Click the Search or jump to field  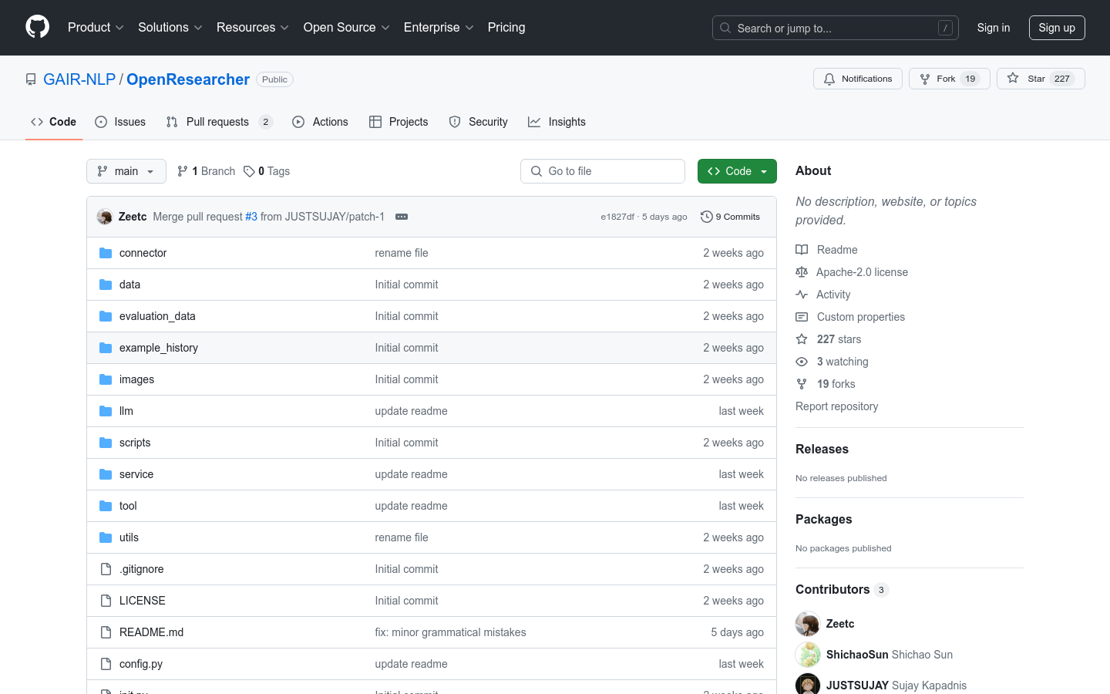tap(836, 28)
